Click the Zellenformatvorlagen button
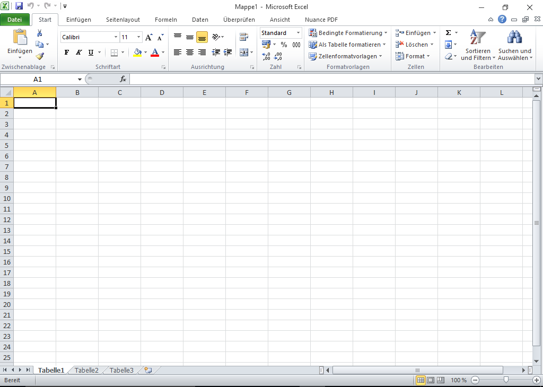This screenshot has width=543, height=387. pos(345,56)
